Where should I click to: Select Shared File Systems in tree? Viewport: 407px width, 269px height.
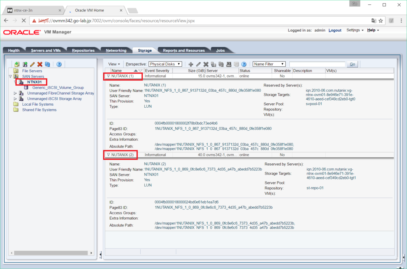coord(39,110)
